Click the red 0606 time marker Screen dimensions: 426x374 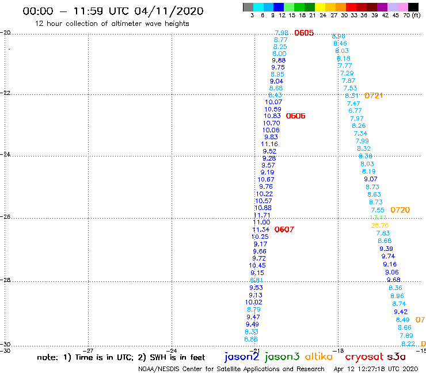(295, 116)
